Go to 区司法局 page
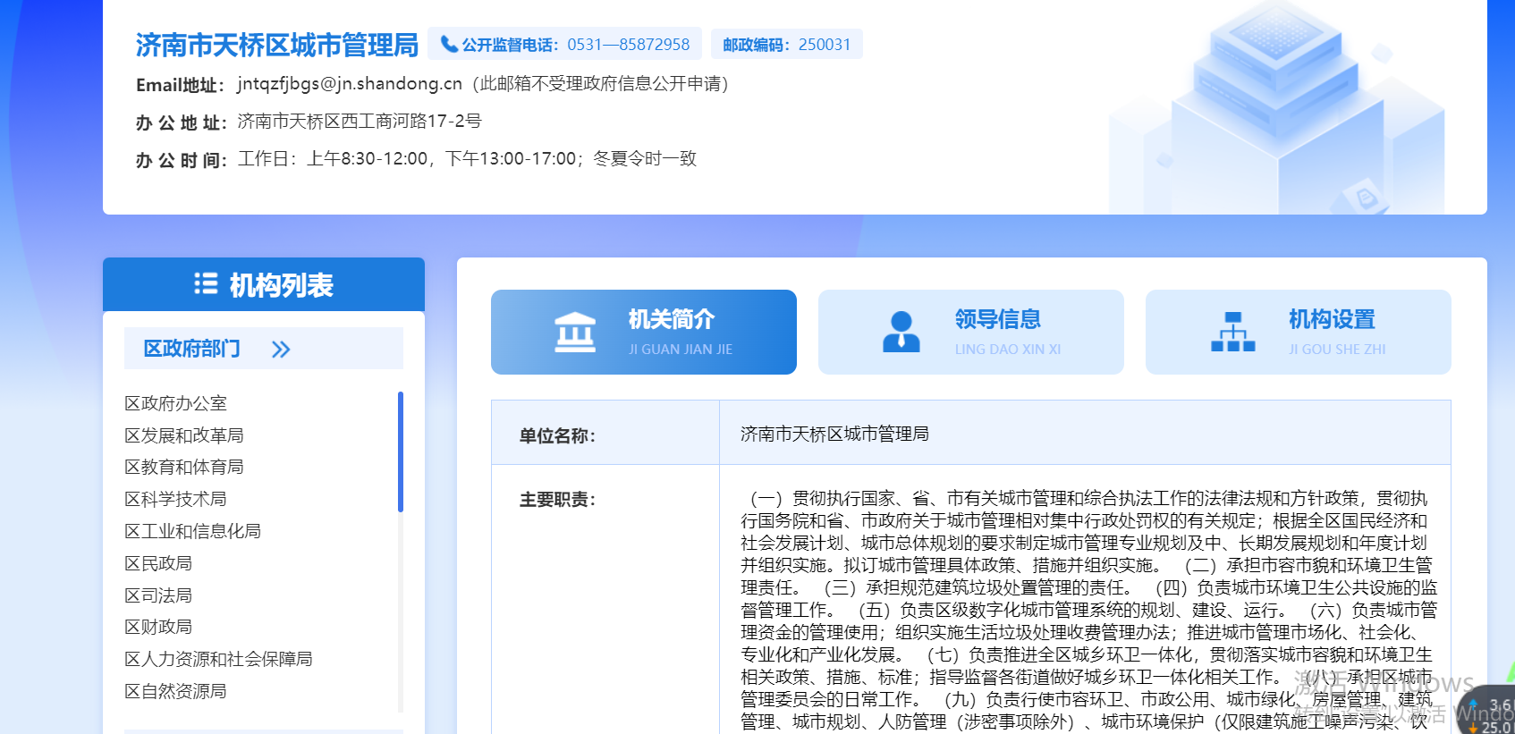 (158, 595)
